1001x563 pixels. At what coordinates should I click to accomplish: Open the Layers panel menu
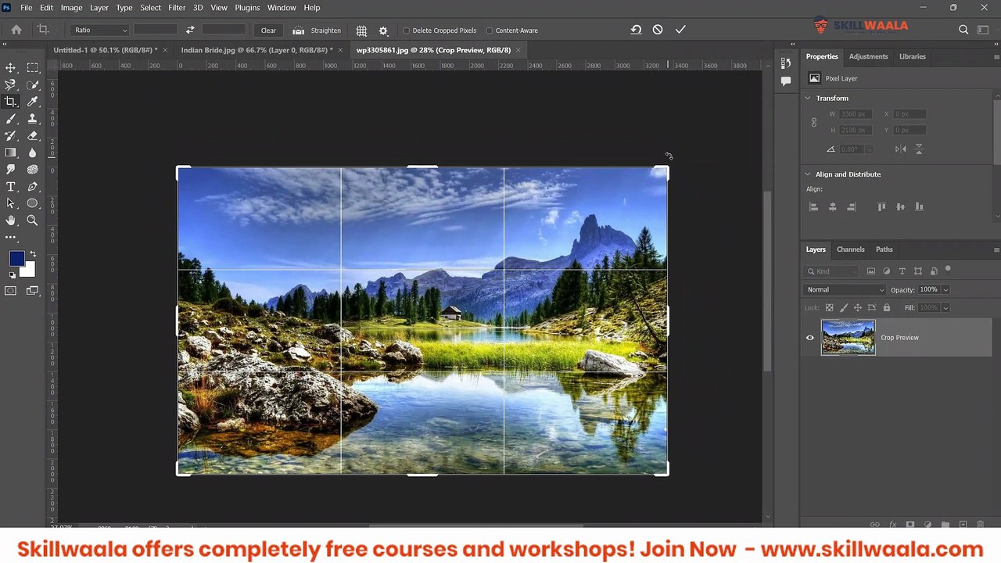[996, 250]
